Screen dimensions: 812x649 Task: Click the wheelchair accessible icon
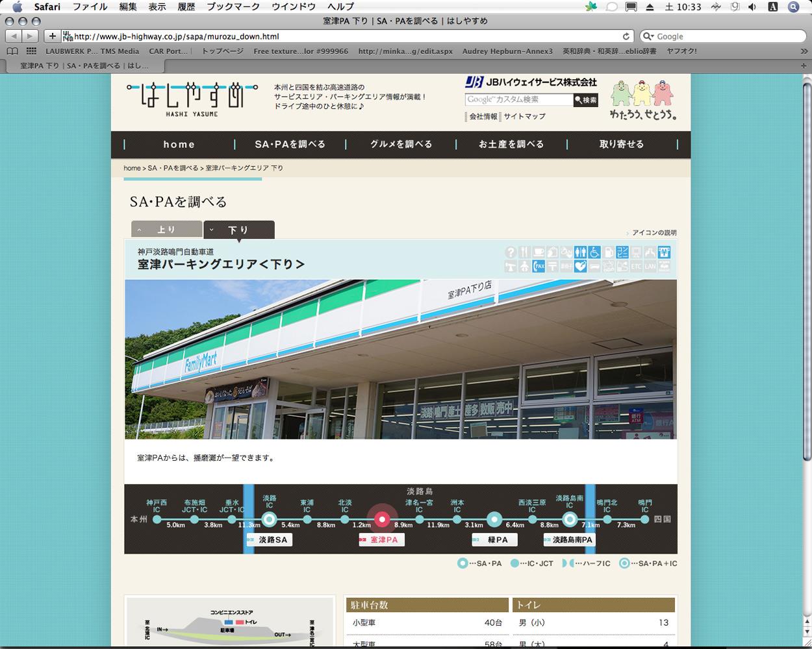point(594,252)
